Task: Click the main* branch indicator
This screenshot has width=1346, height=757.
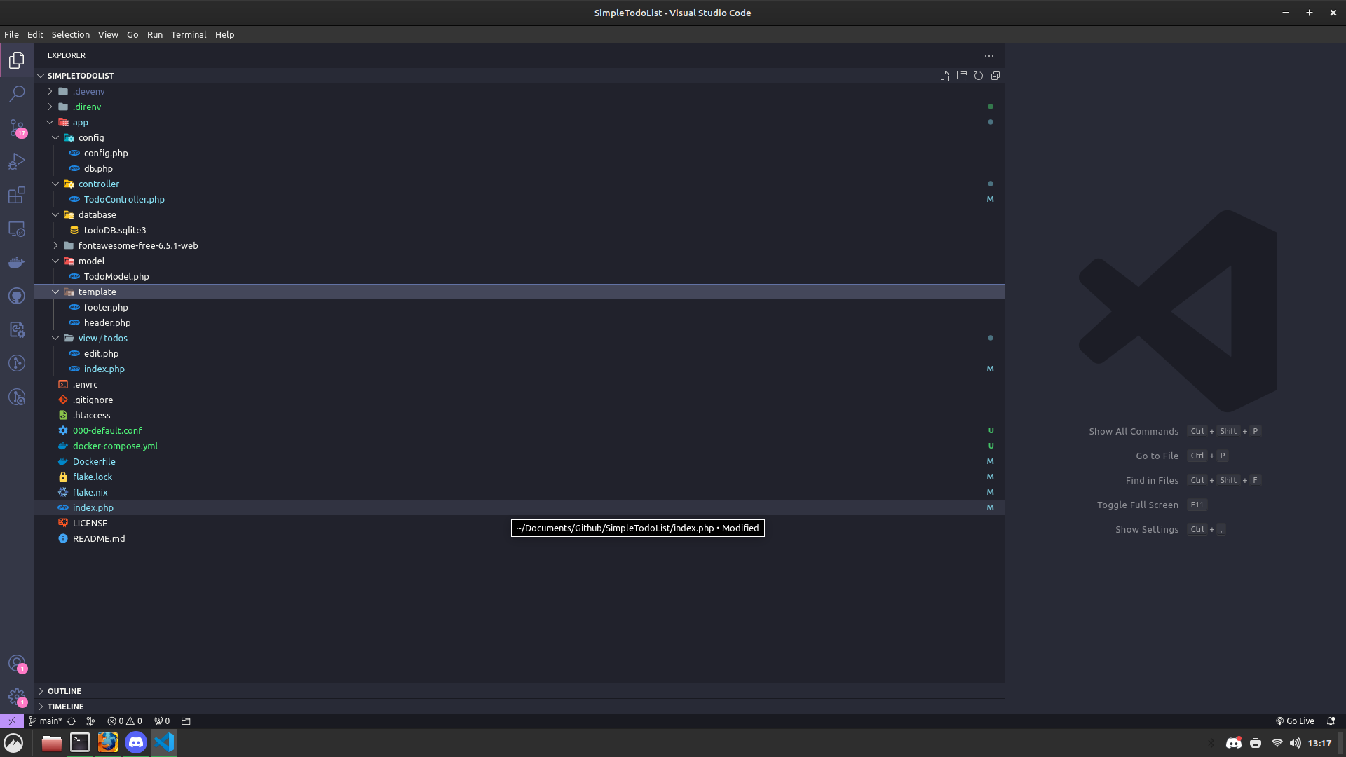Action: (x=46, y=721)
